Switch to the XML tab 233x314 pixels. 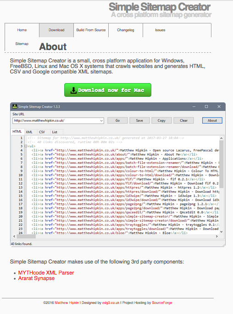(x=29, y=132)
